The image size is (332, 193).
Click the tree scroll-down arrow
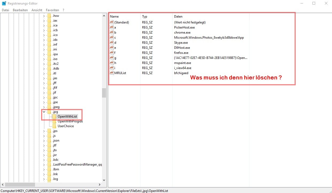[104, 180]
